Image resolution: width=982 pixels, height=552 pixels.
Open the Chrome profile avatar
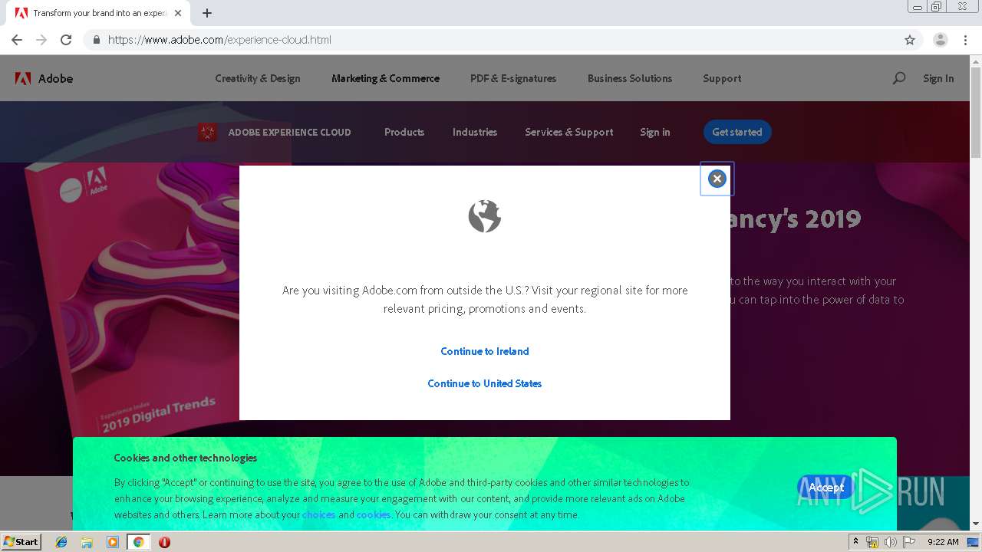(941, 40)
